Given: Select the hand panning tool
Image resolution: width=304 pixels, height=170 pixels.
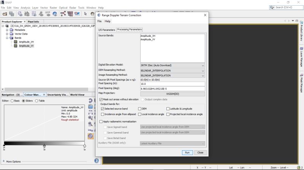Looking at the screenshot, I should coord(92,14).
